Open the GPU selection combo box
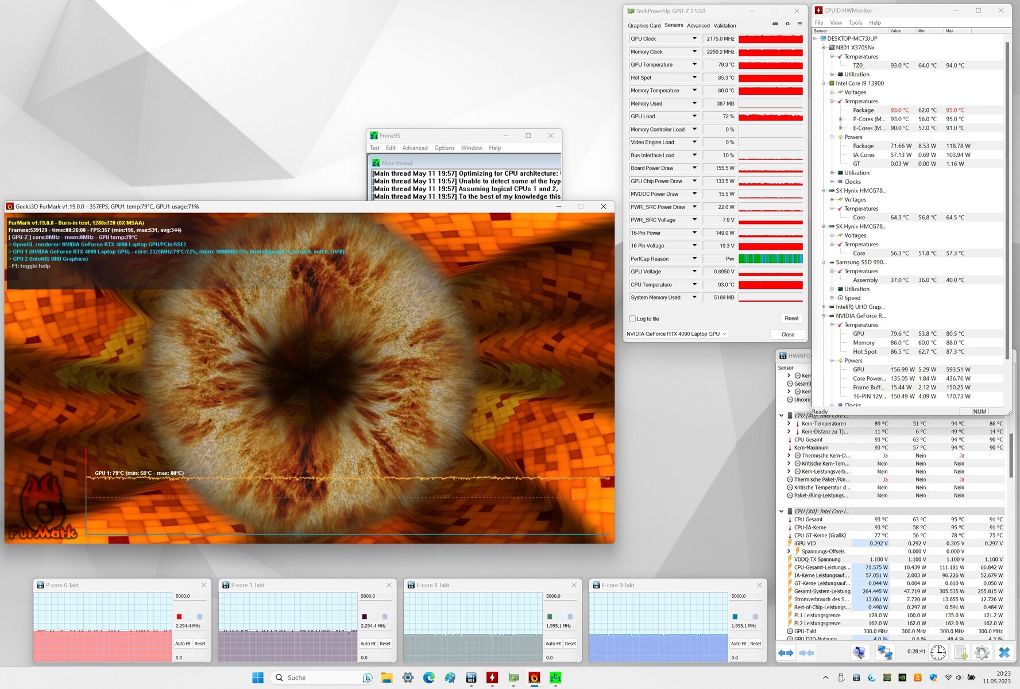 pos(677,334)
